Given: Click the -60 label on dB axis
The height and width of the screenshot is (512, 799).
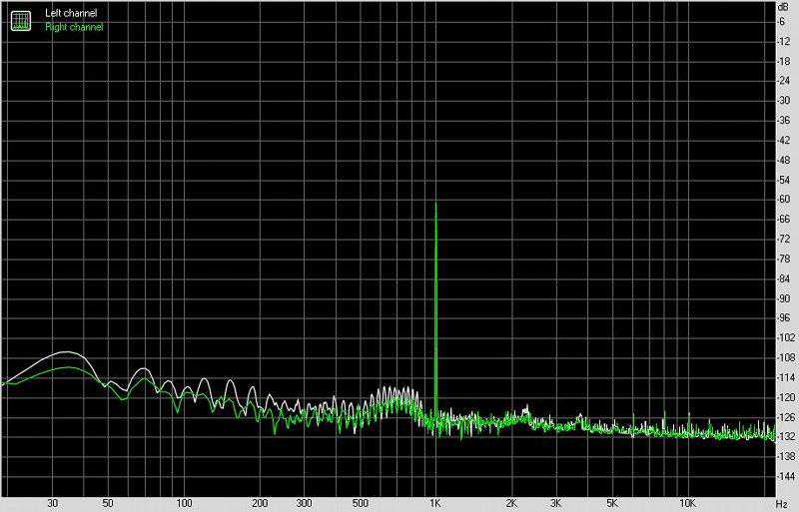Looking at the screenshot, I should (x=784, y=200).
